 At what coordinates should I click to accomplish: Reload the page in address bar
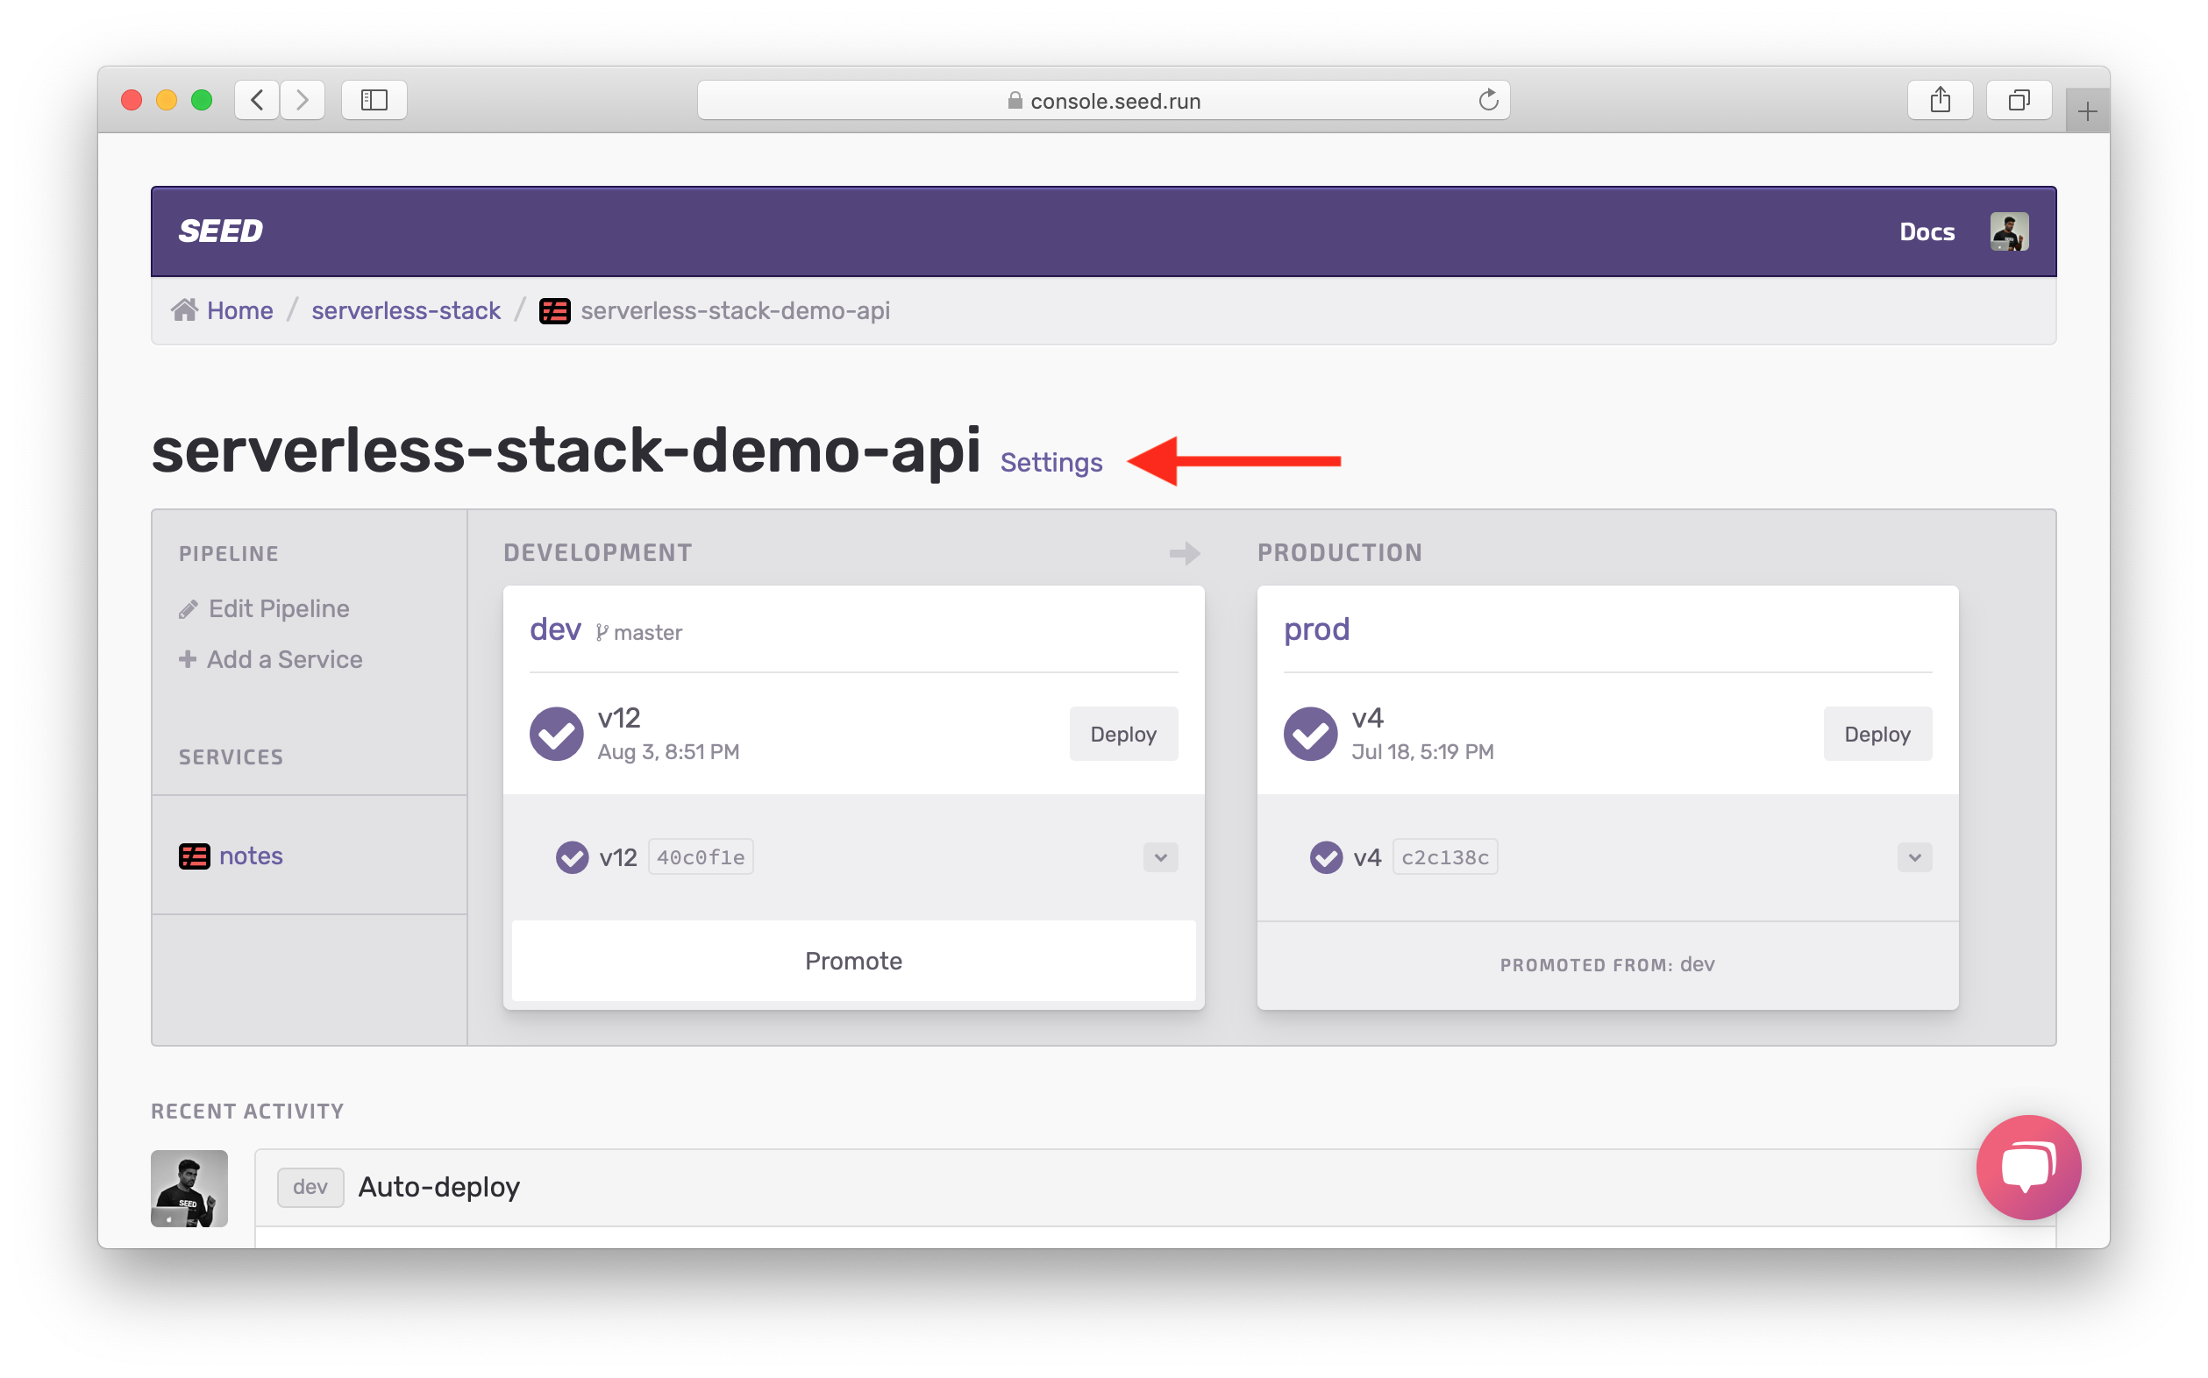1488,100
